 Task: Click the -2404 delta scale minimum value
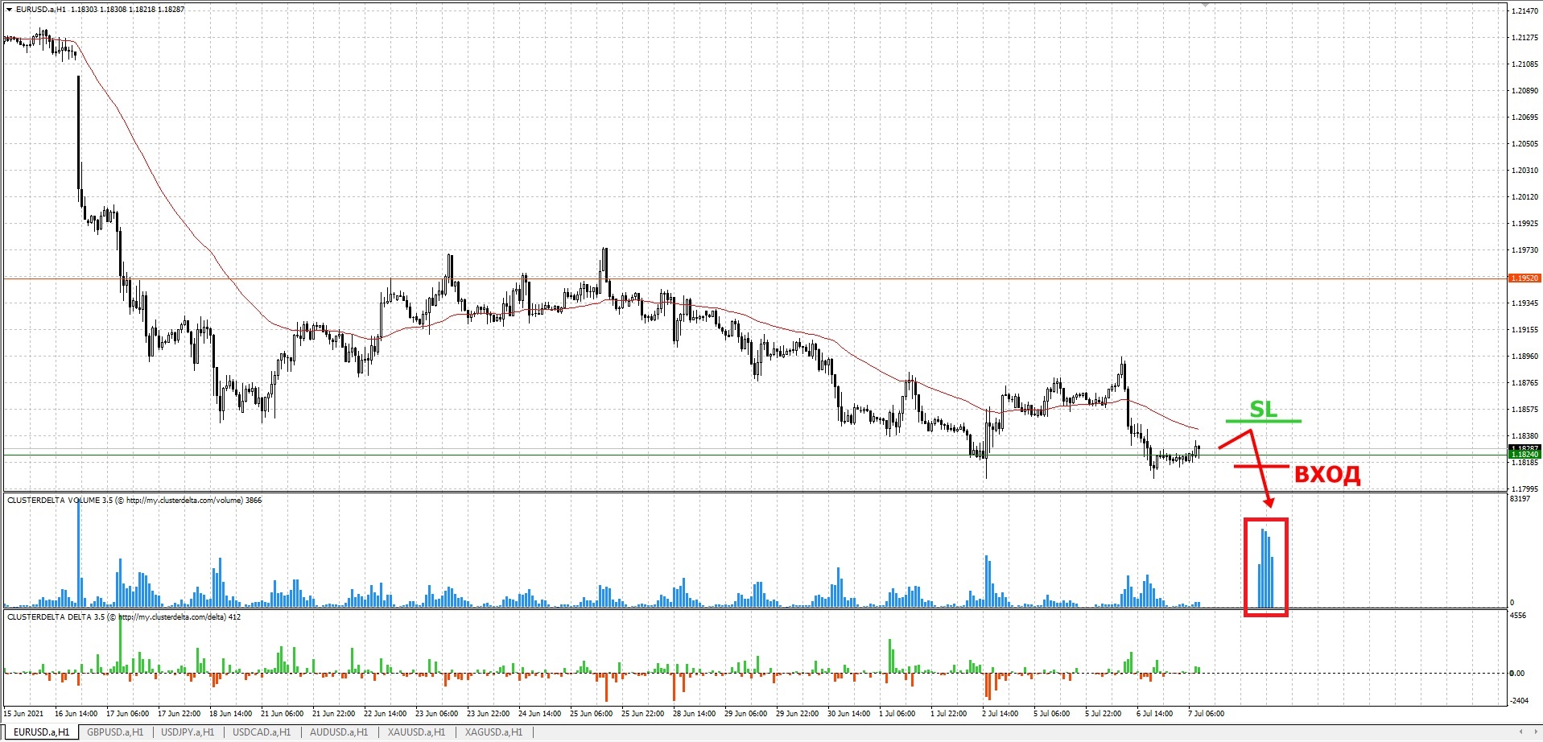1519,701
